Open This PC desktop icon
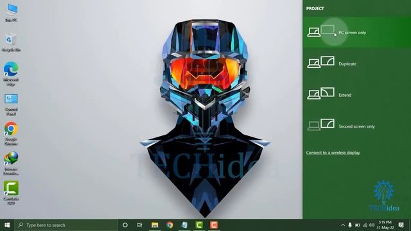 (x=11, y=13)
